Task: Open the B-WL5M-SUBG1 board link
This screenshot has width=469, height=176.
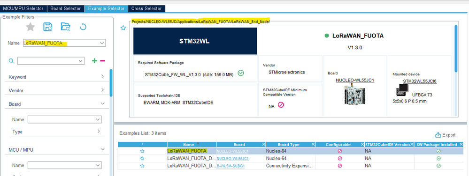Action: (231, 166)
